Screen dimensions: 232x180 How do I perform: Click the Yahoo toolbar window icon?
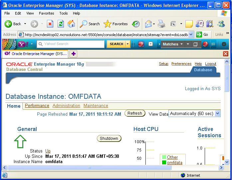pos(195,44)
